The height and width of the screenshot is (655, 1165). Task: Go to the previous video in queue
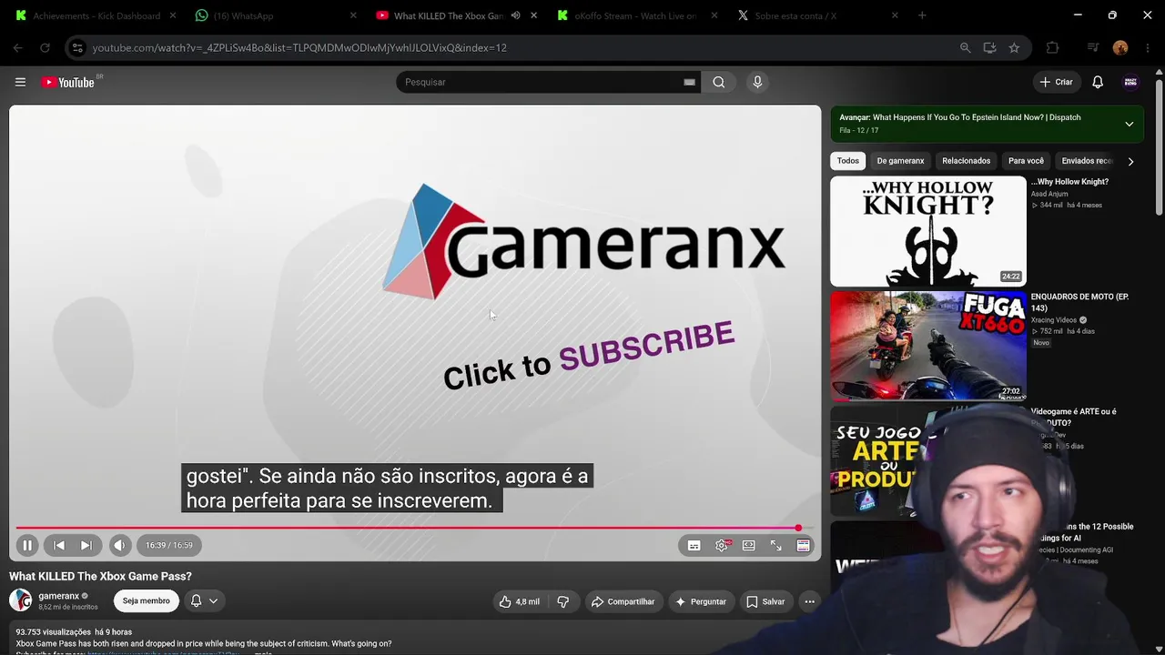coord(59,545)
